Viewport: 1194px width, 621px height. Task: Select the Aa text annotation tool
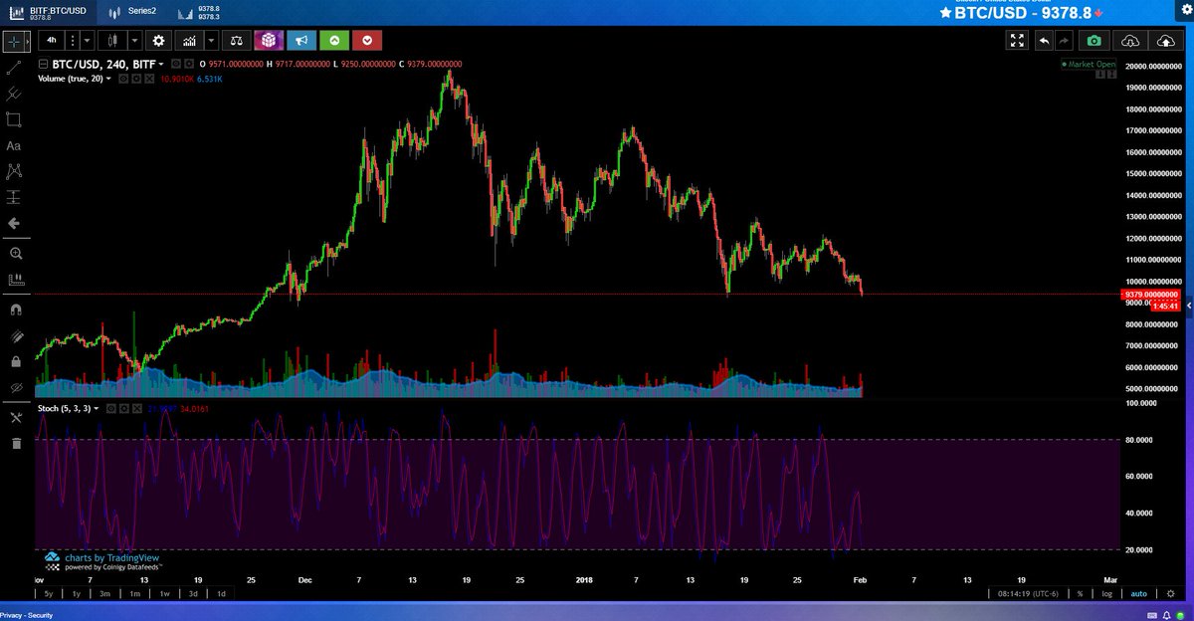coord(14,145)
